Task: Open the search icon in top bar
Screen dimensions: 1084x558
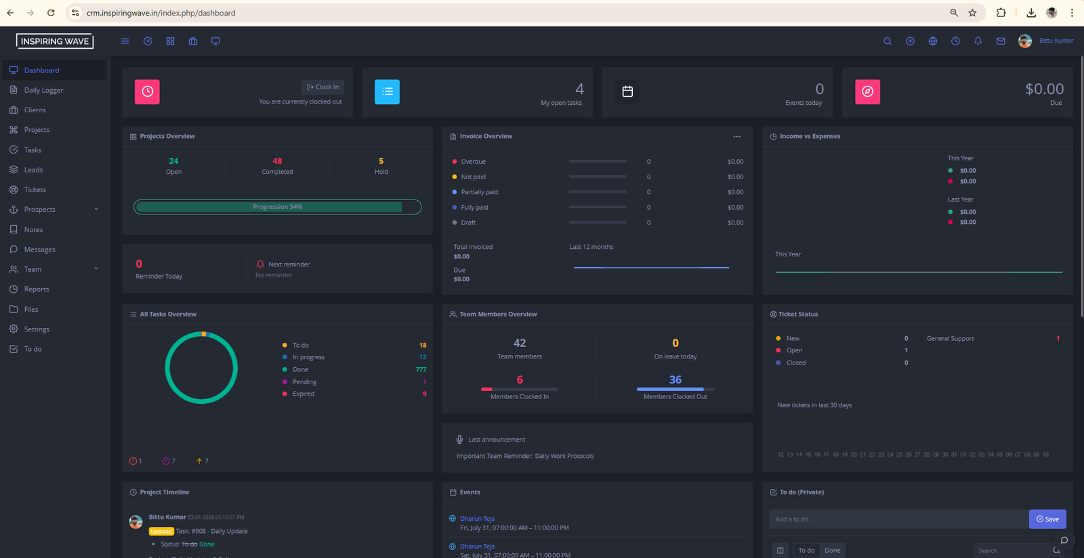Action: tap(887, 41)
